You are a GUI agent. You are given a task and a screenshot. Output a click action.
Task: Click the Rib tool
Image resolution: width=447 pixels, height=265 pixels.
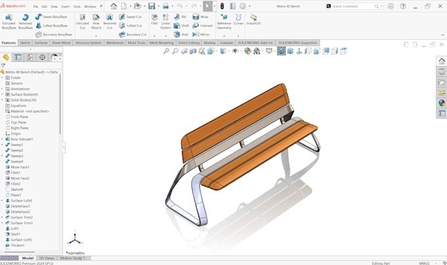[180, 17]
